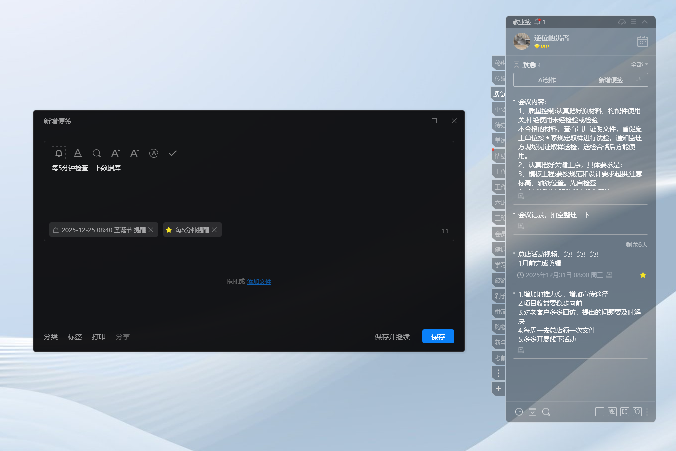Open the search magnifier icon in the panel footer

(546, 412)
